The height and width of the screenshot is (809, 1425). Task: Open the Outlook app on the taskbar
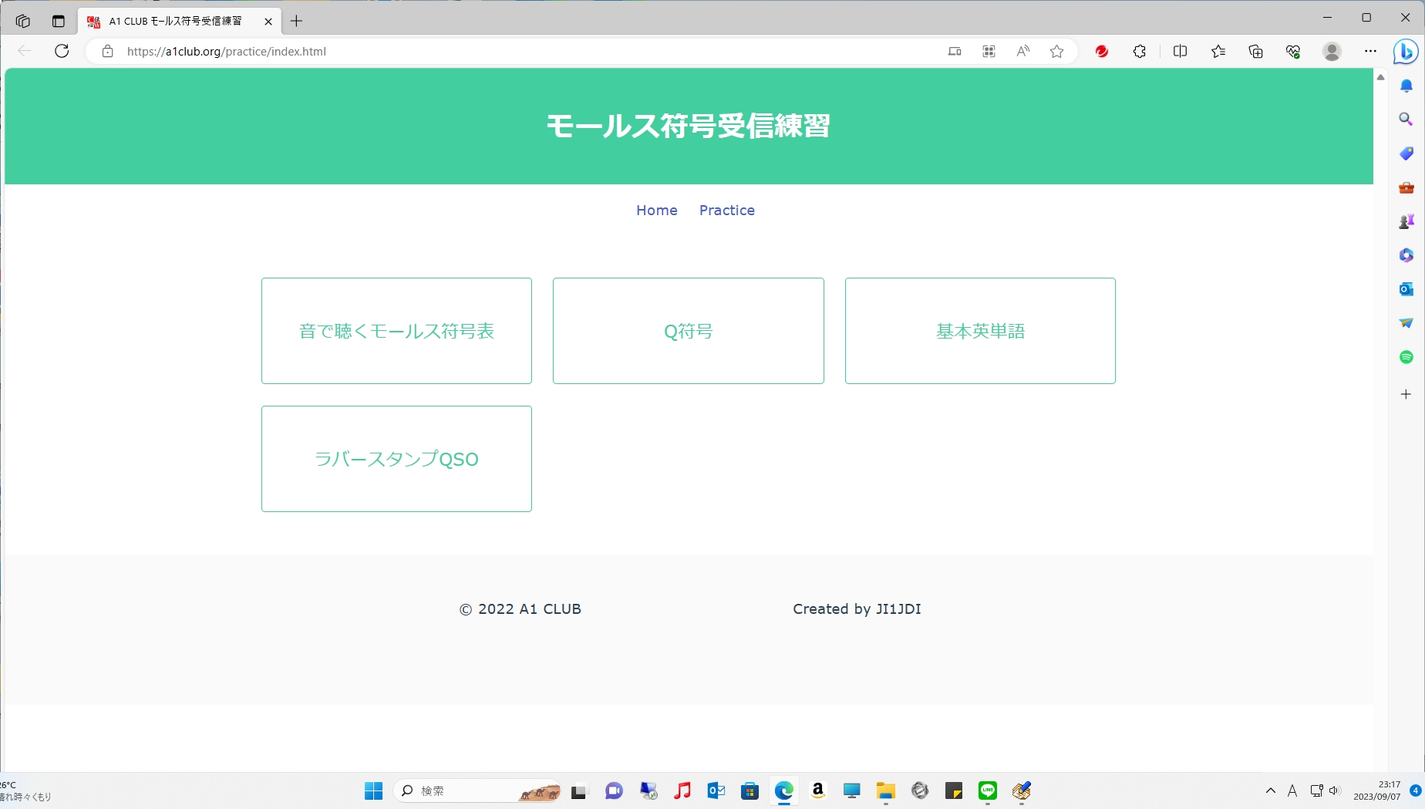coord(716,790)
